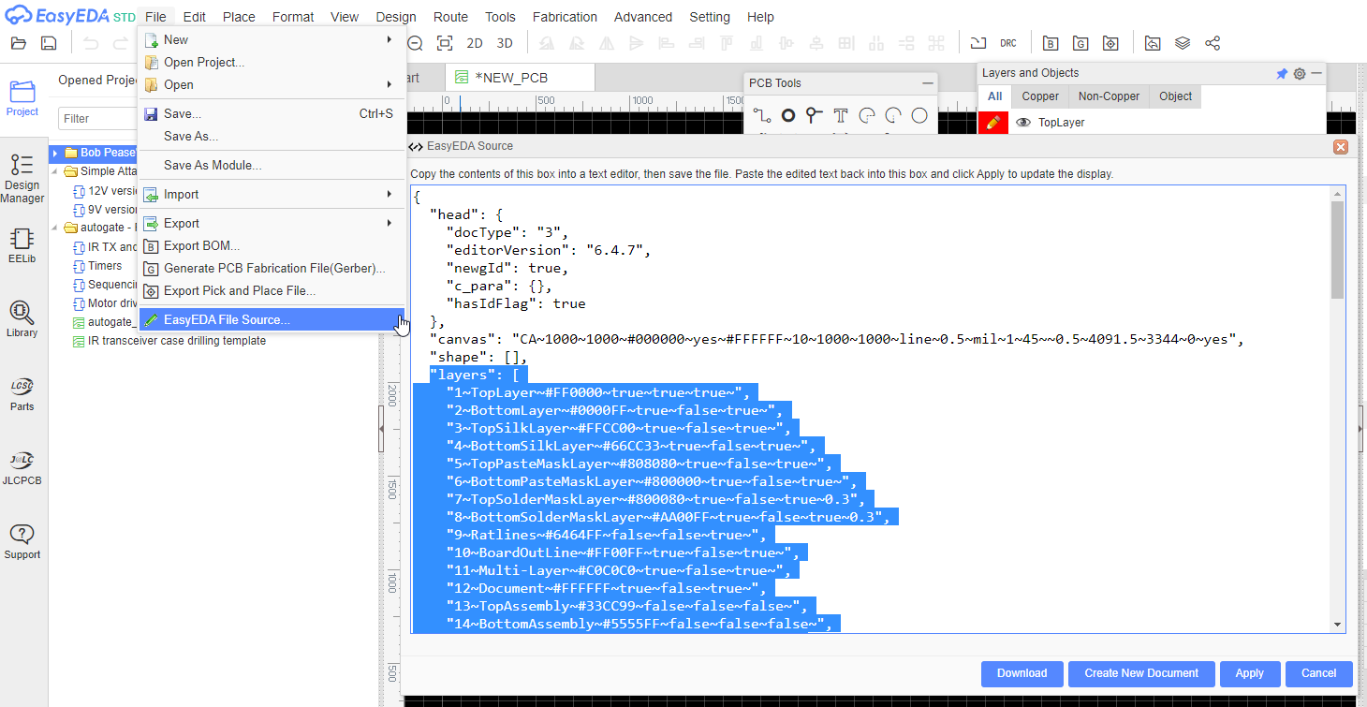Open the layer manager stack icon
This screenshot has width=1367, height=707.
coord(1183,43)
